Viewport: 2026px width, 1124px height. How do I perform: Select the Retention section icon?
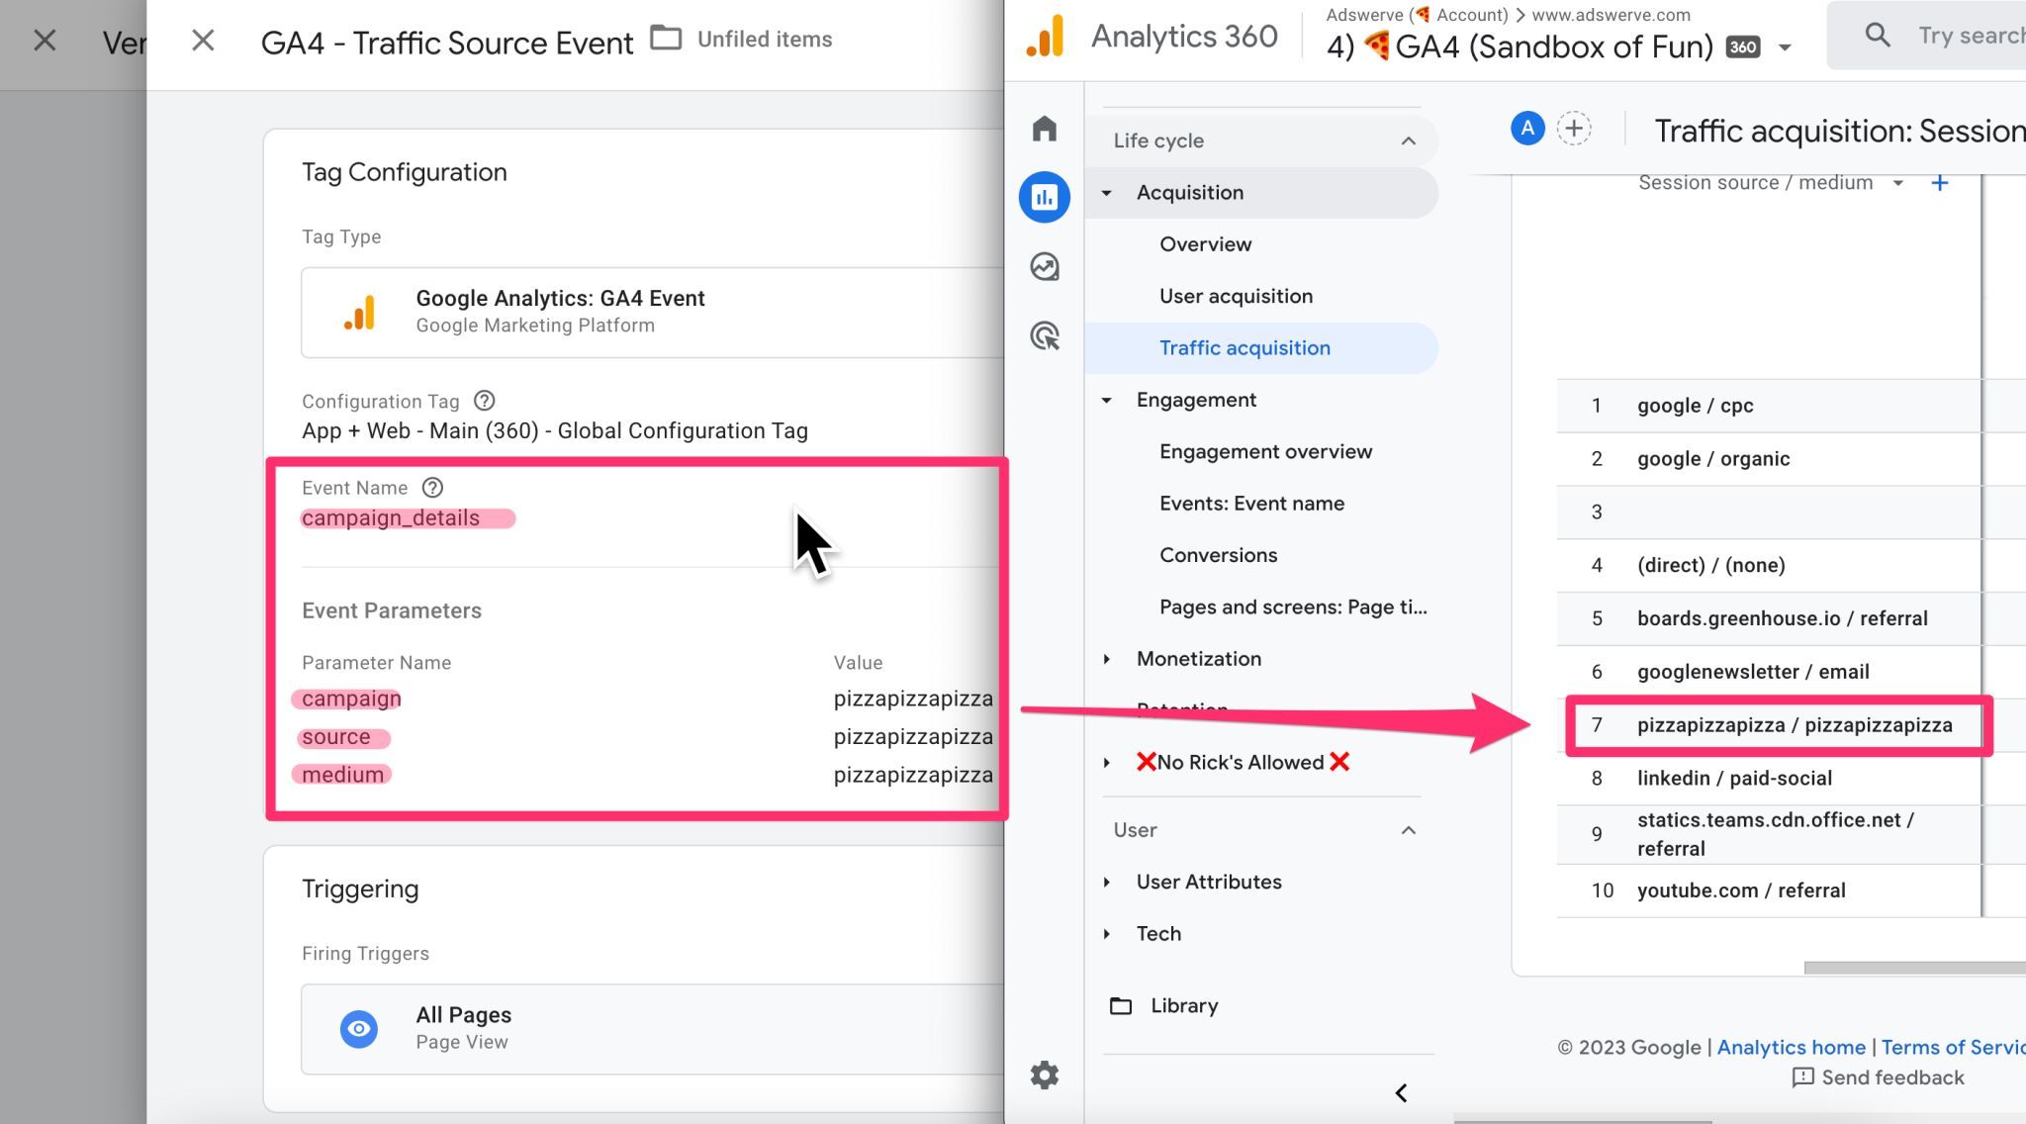pyautogui.click(x=1109, y=710)
